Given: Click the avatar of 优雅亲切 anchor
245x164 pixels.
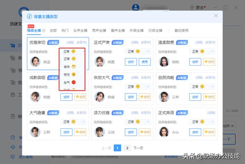Looking at the screenshot, I should 35,62.
